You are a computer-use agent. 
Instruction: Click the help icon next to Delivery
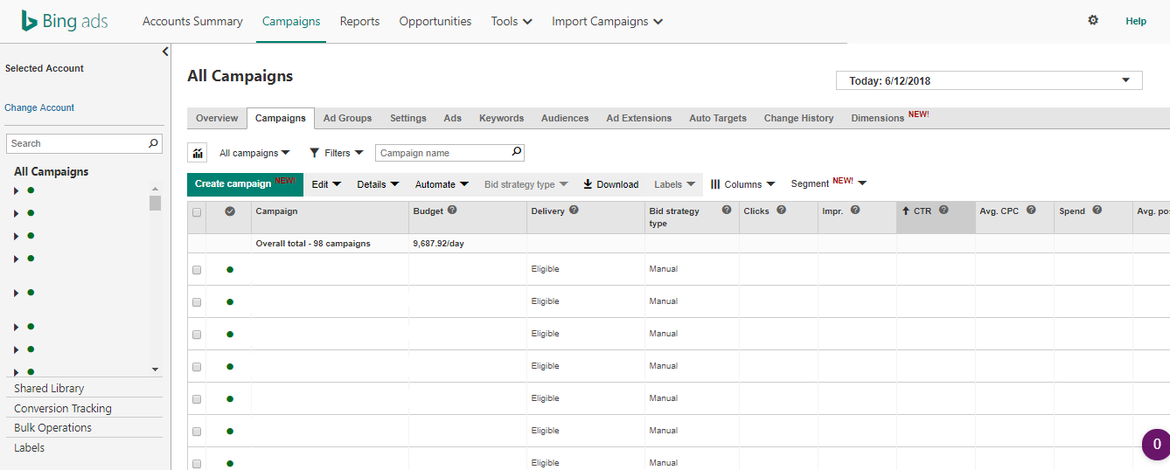pyautogui.click(x=574, y=210)
